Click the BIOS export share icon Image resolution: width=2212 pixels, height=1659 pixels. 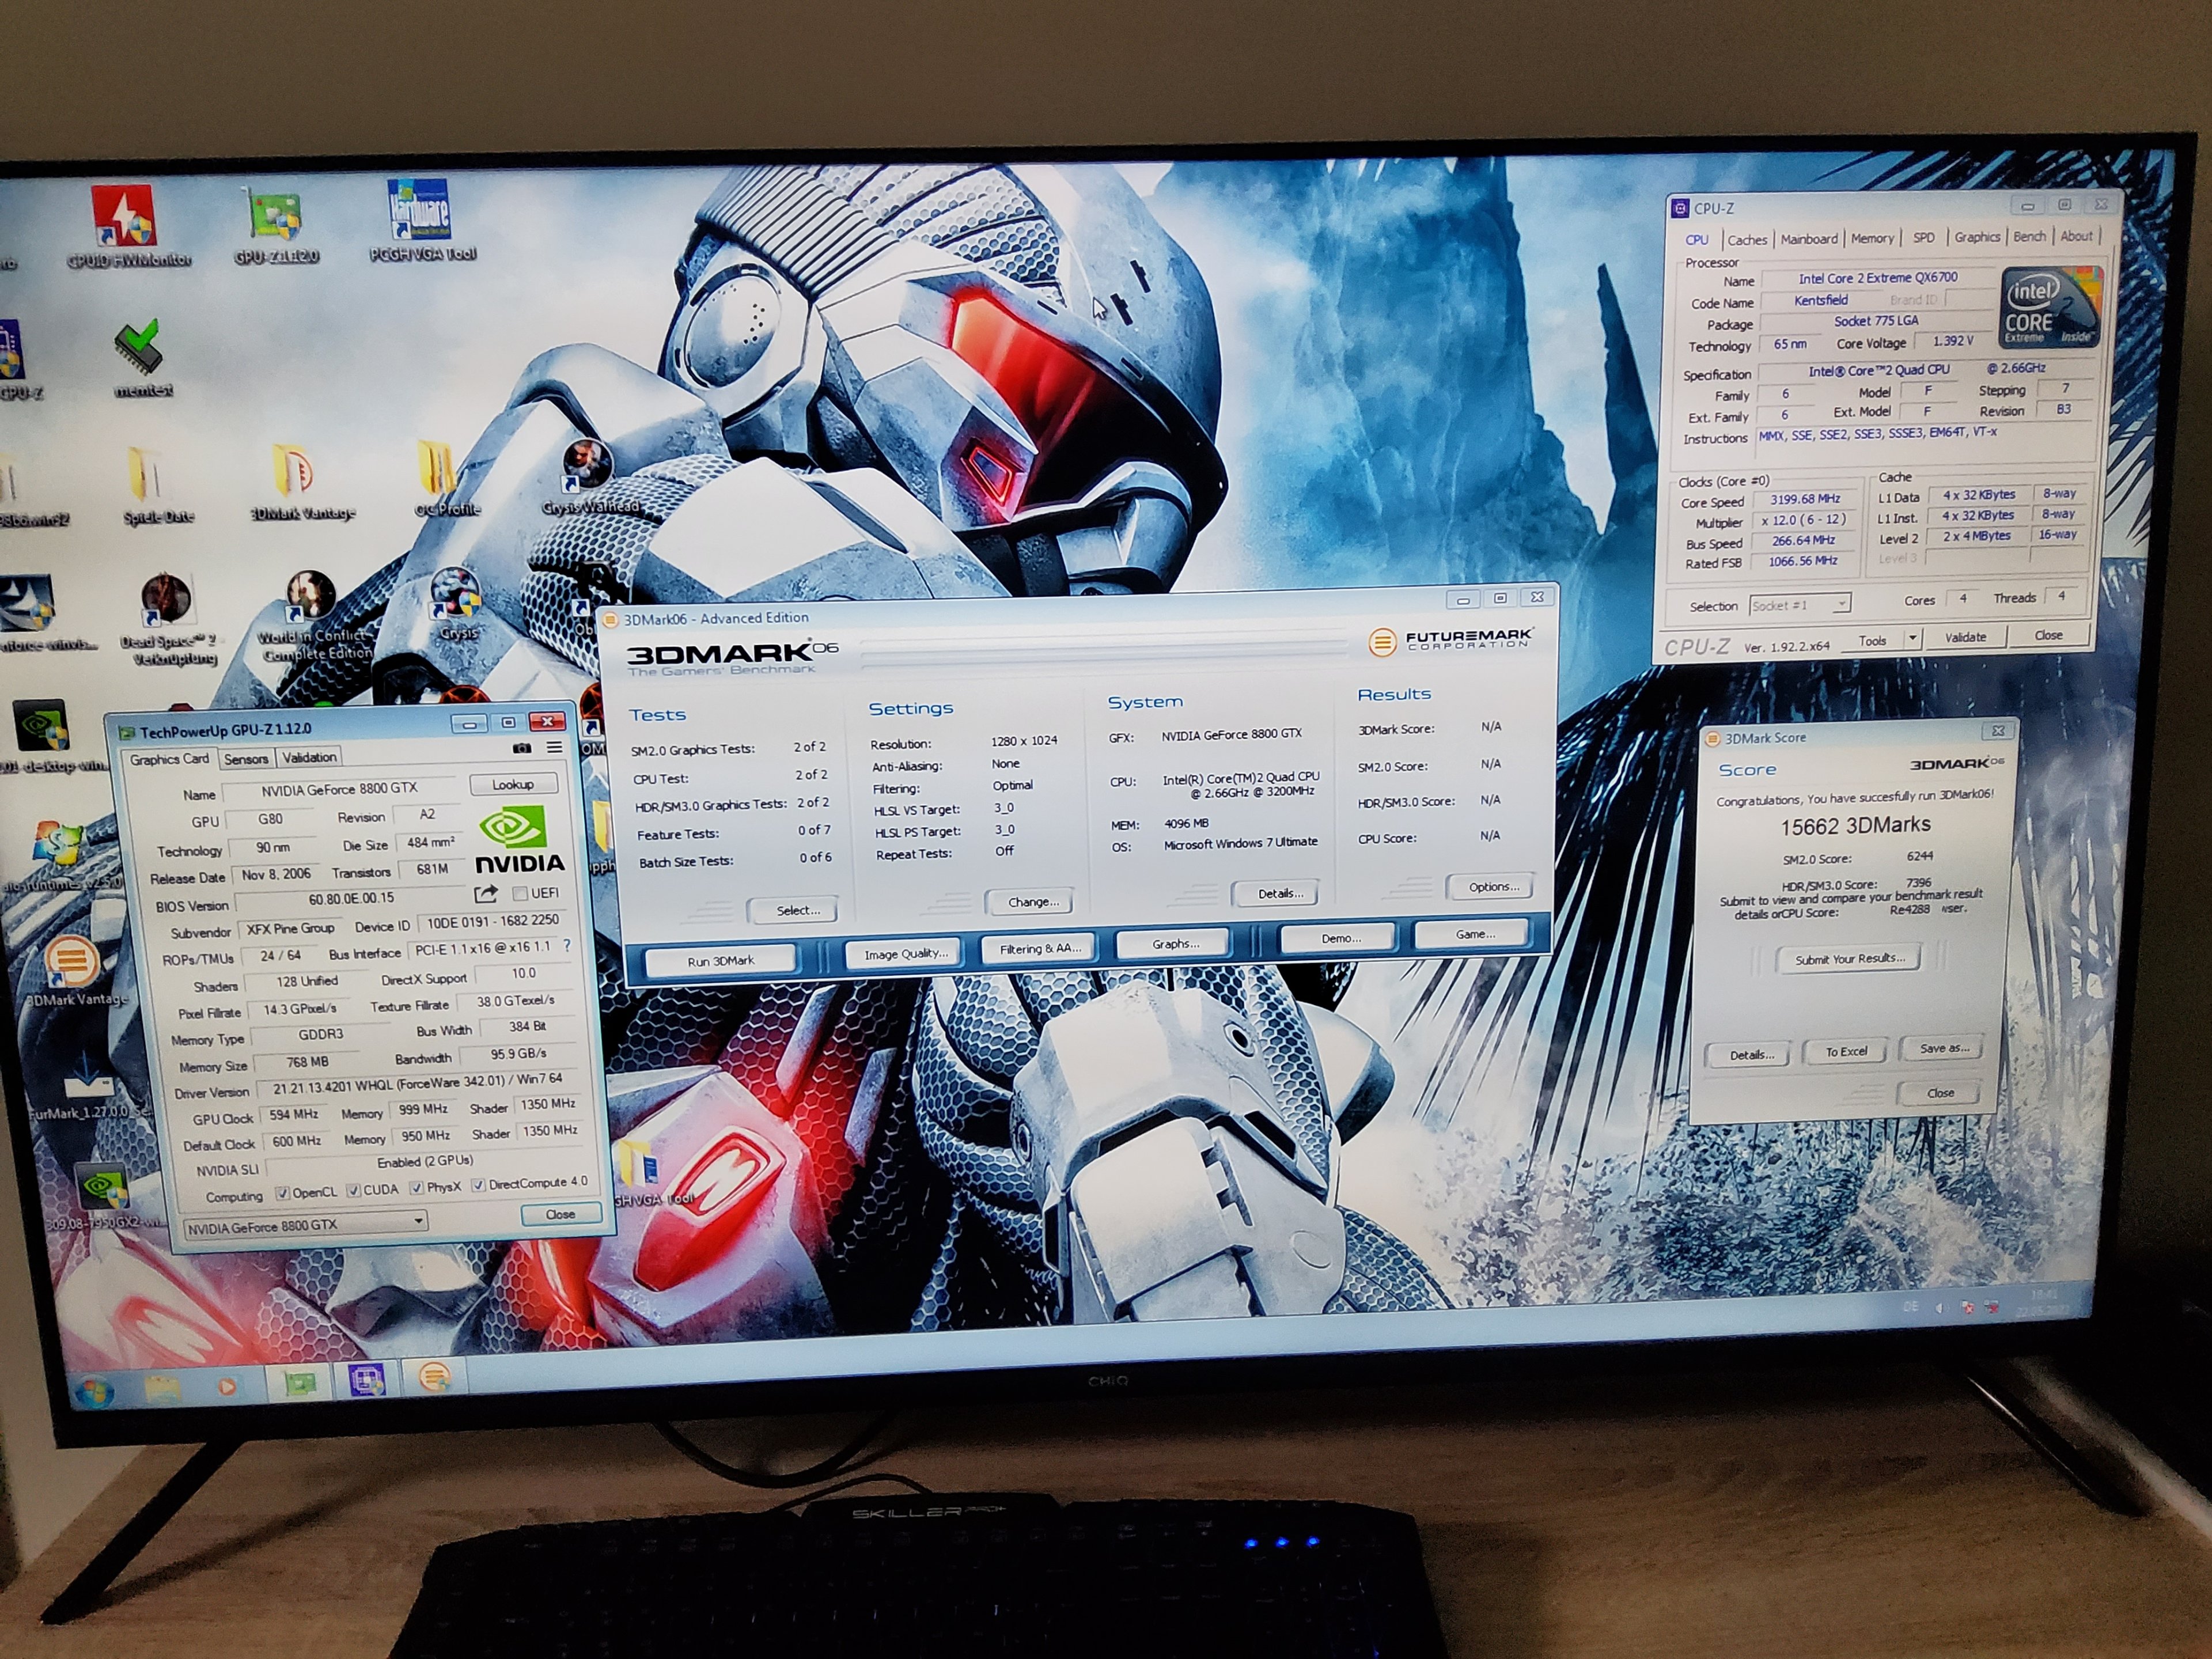[486, 894]
